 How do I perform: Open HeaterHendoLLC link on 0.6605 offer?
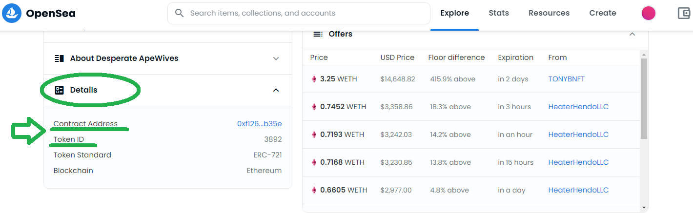point(578,190)
